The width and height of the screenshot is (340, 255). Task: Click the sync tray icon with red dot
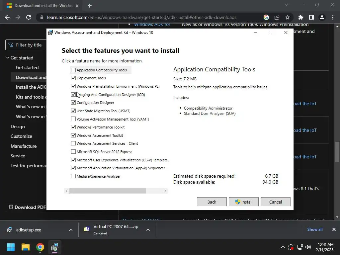tap(291, 247)
